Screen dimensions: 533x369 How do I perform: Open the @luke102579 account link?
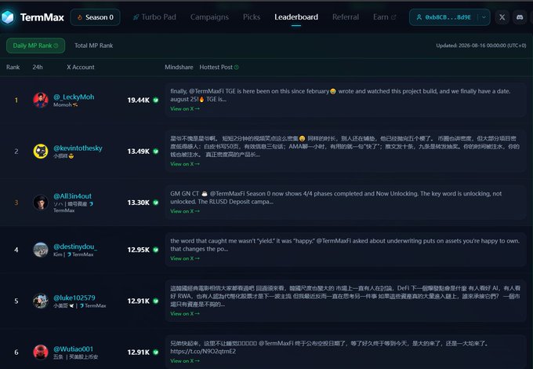point(74,298)
